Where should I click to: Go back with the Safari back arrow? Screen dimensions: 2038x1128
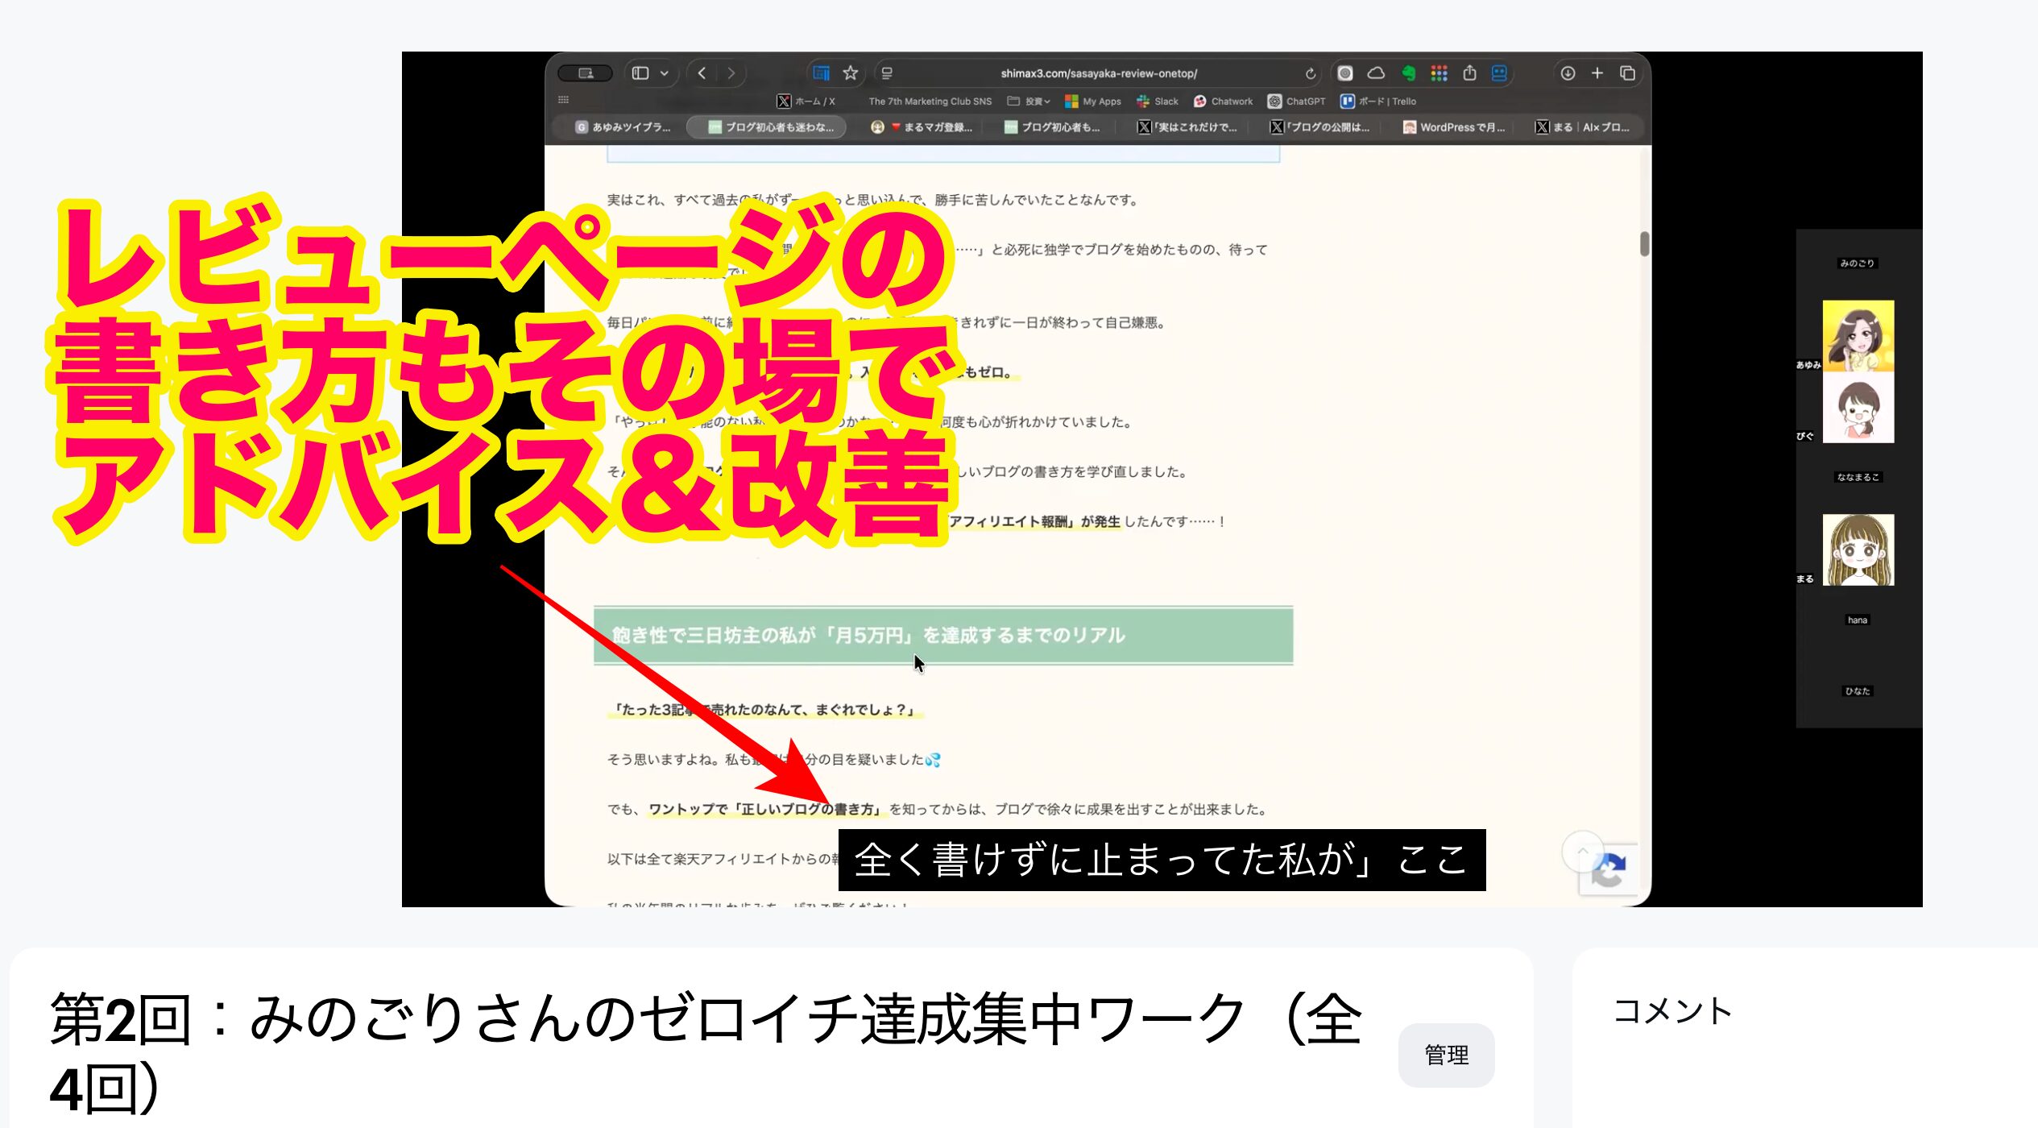[702, 73]
